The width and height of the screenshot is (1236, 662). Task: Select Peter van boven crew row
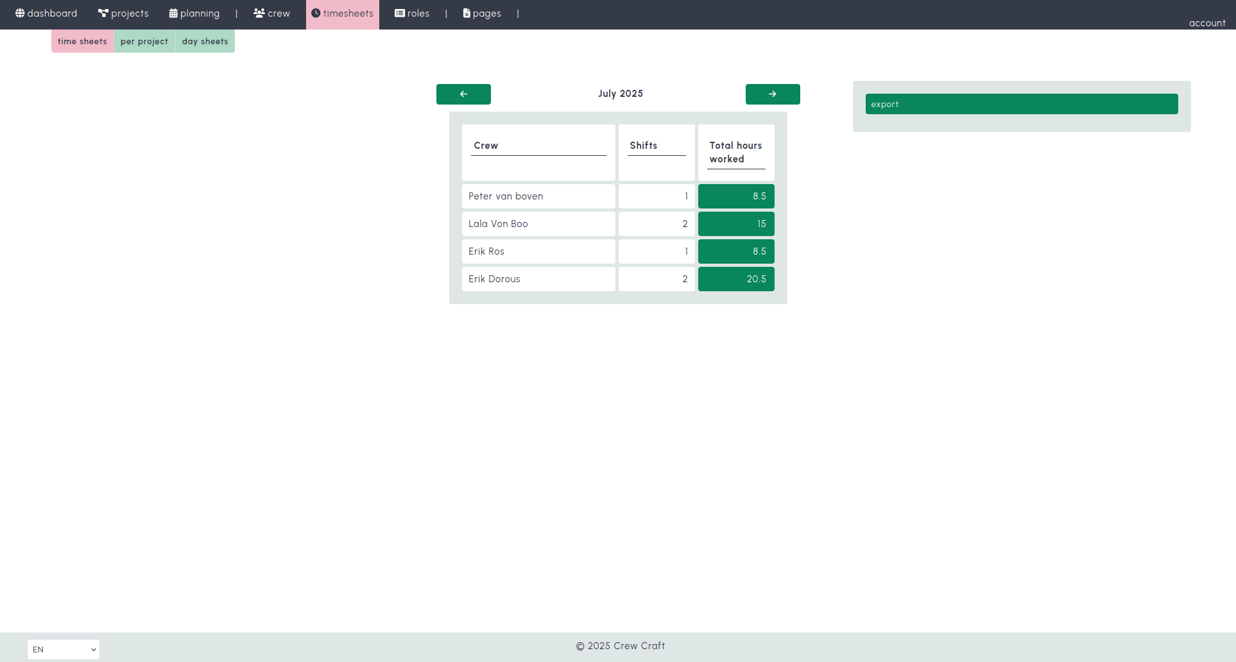click(538, 196)
